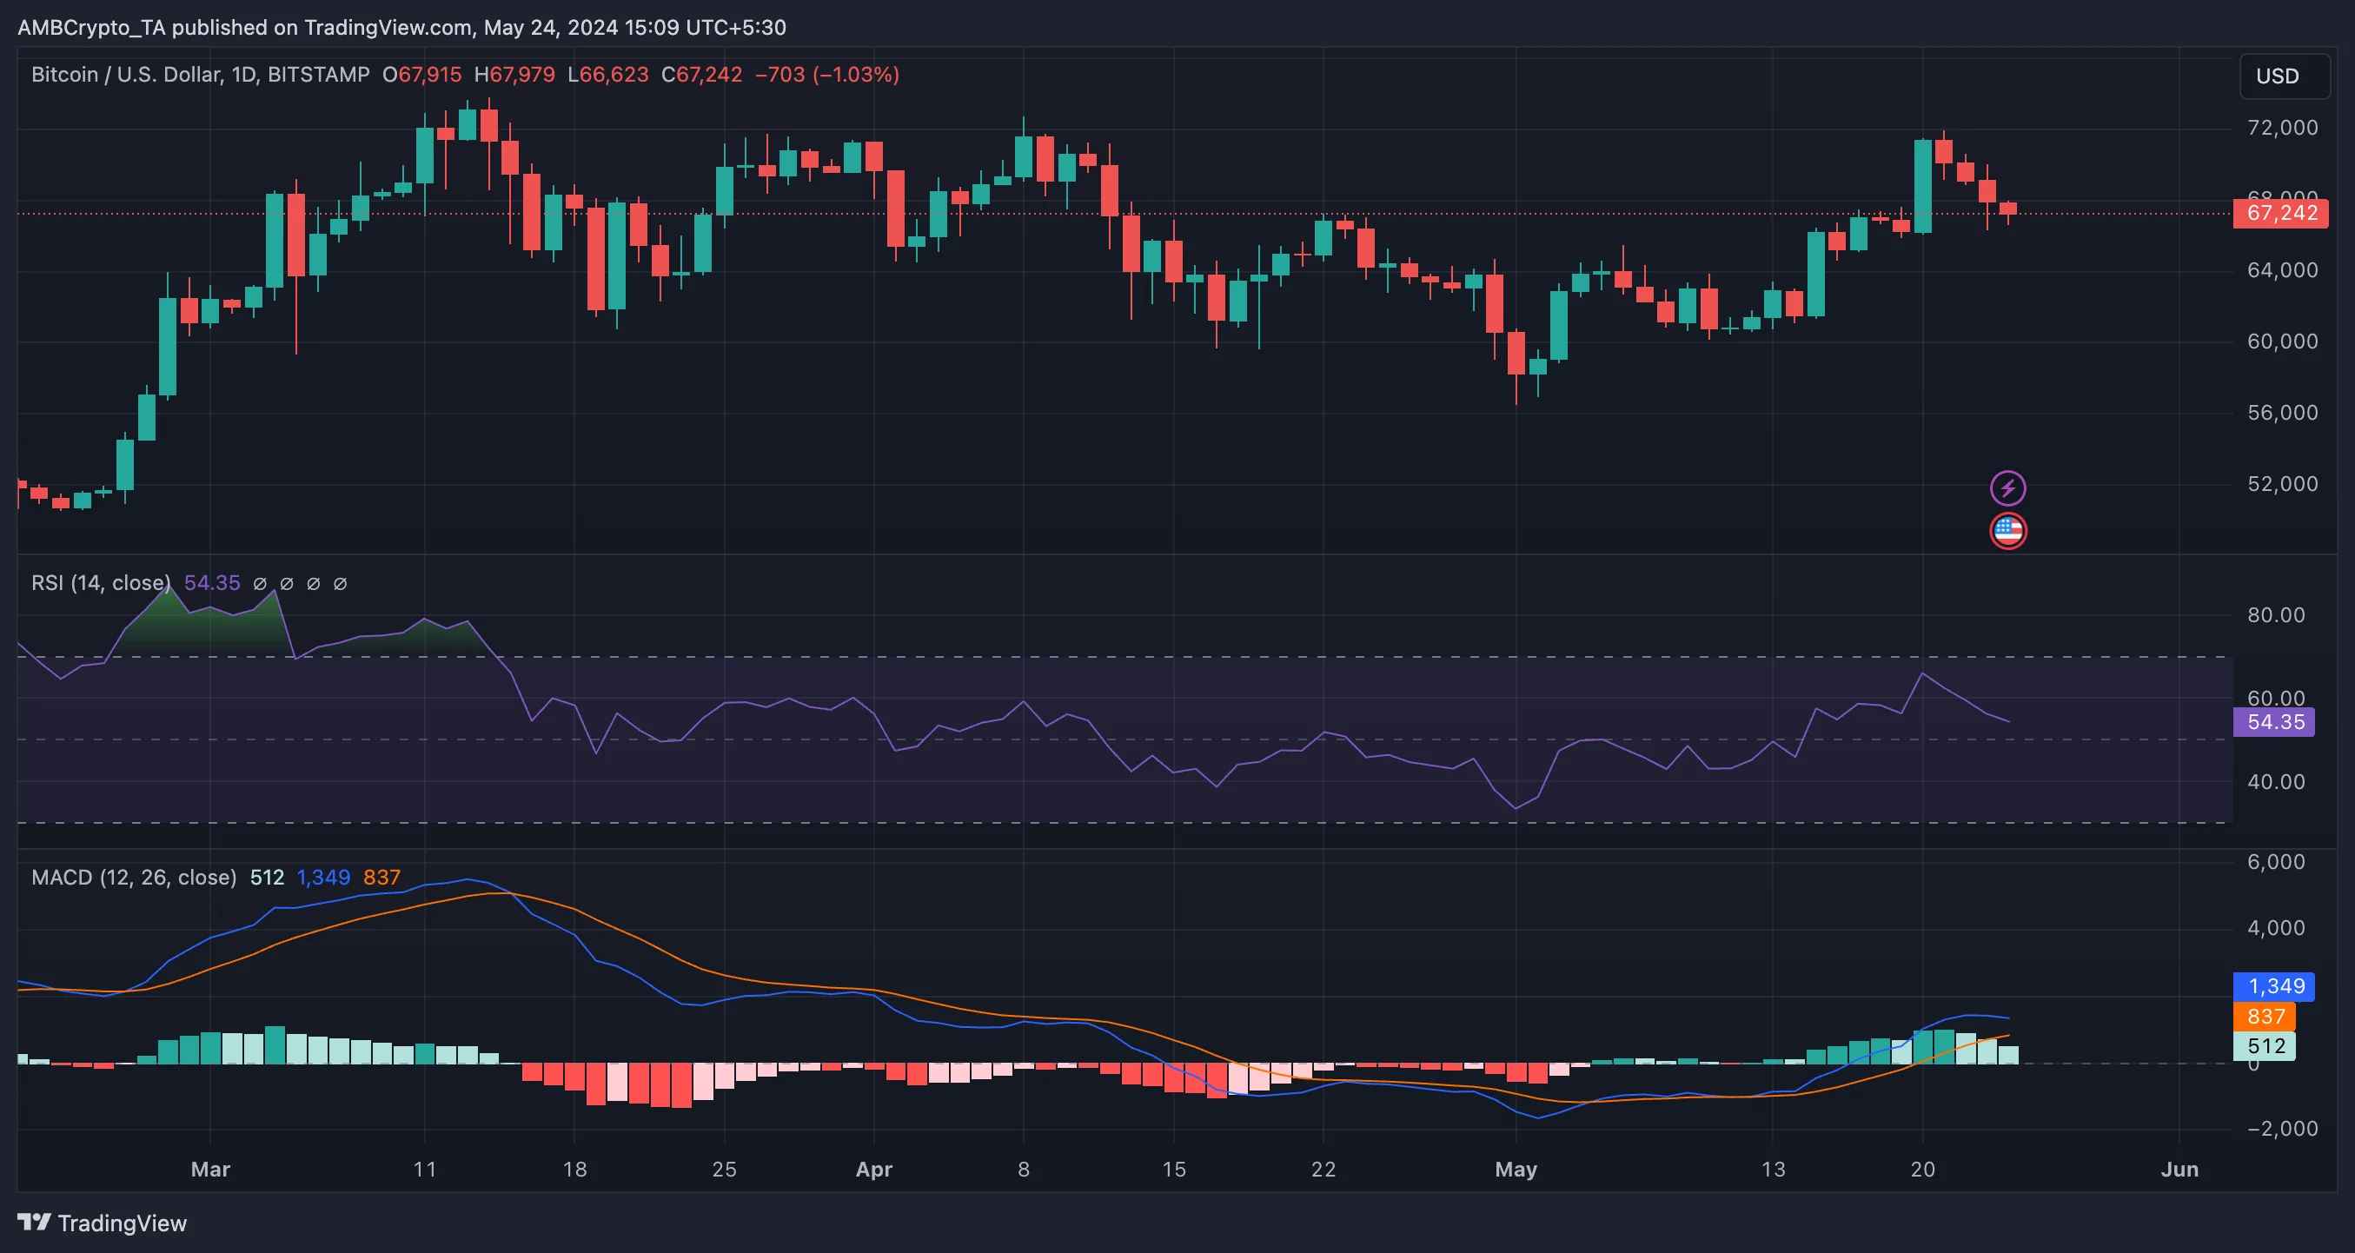
Task: Click the 4,000 MACD axis label
Action: click(x=2277, y=929)
